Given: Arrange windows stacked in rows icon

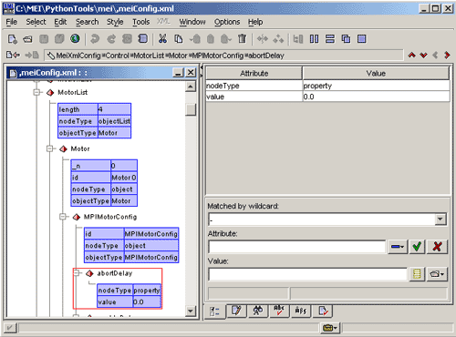Looking at the screenshot, I should point(330,39).
